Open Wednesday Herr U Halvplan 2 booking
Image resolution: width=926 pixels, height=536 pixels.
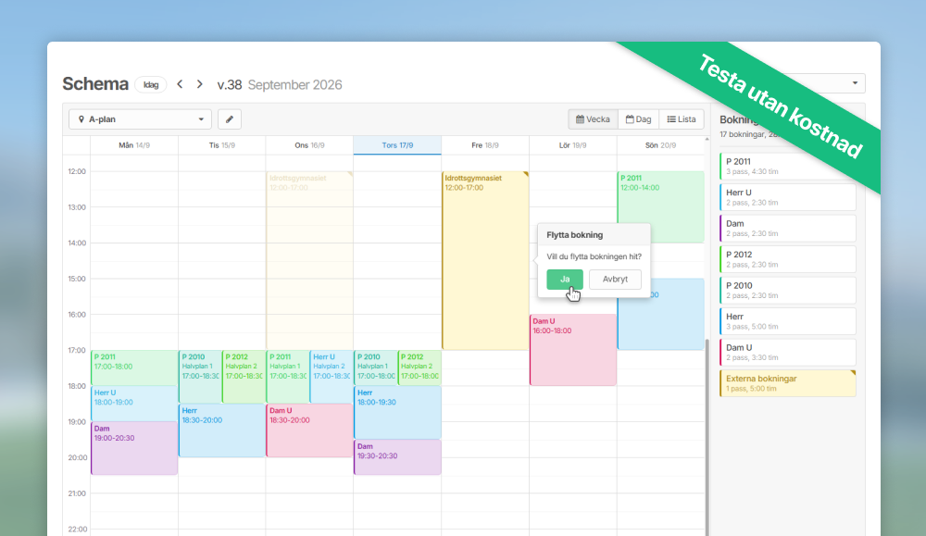pos(332,377)
